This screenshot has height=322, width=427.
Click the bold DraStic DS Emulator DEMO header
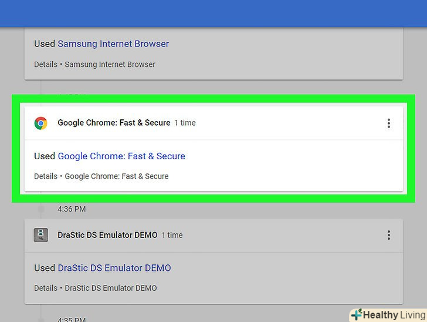tap(107, 235)
